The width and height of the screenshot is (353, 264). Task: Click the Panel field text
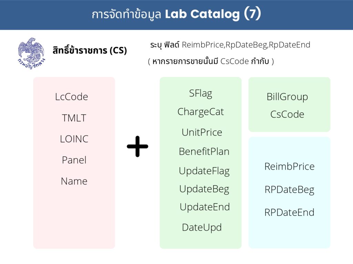click(74, 160)
